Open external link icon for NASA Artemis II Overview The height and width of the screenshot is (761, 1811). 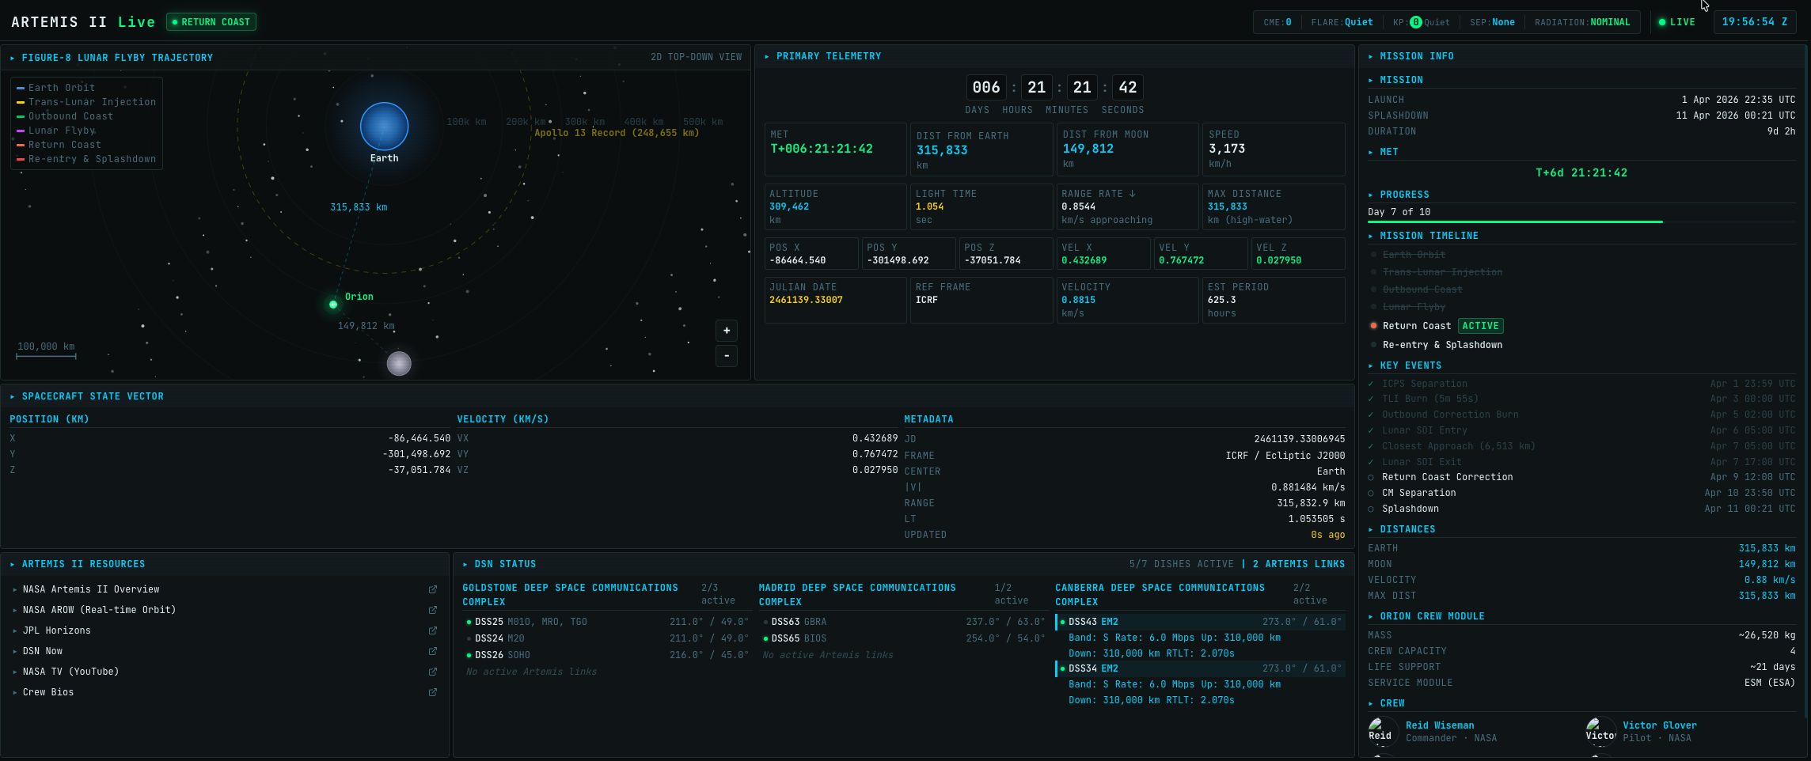point(433,589)
